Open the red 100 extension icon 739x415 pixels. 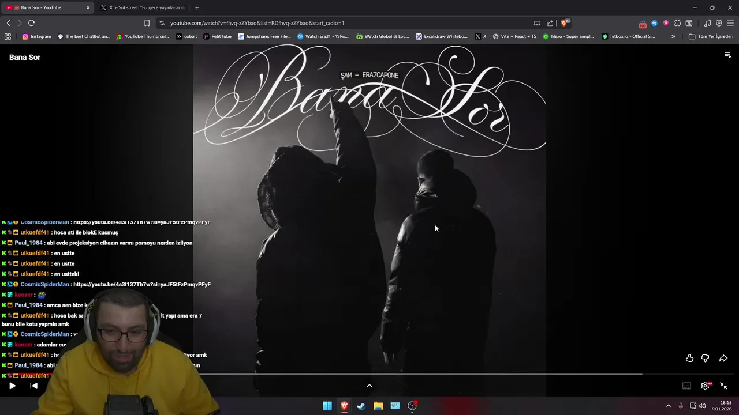643,24
